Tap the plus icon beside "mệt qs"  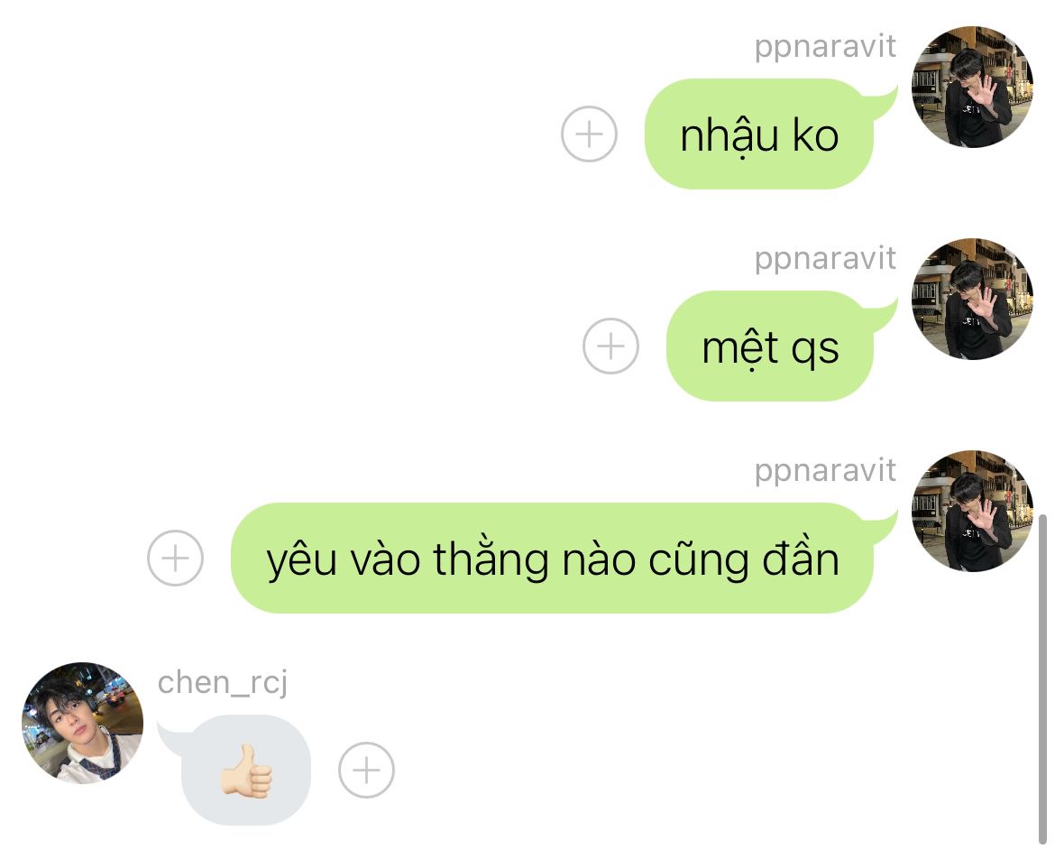610,346
